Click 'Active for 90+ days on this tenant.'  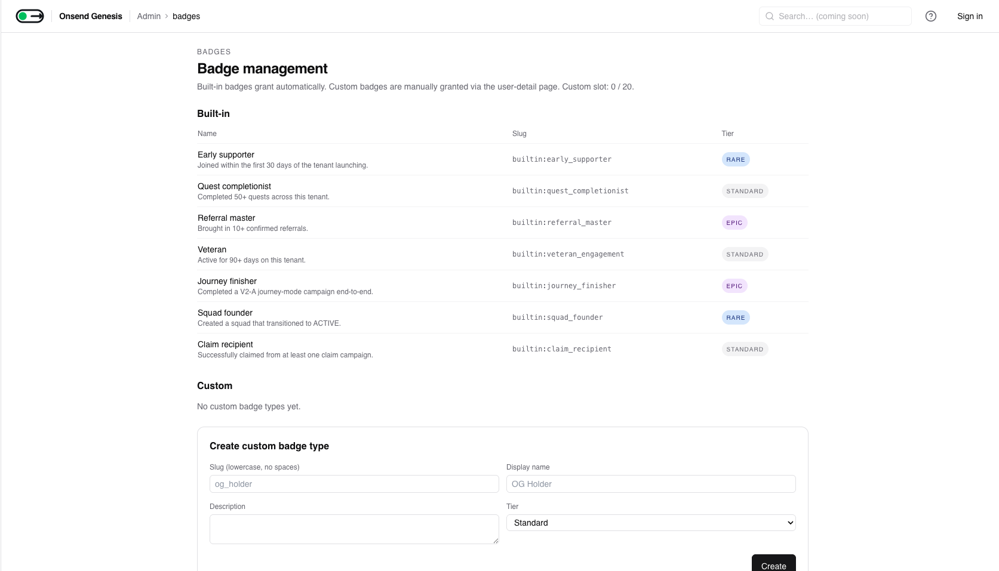click(x=251, y=260)
